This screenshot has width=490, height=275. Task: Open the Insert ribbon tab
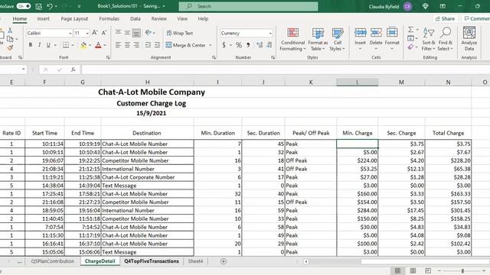(43, 18)
